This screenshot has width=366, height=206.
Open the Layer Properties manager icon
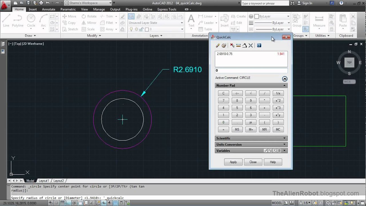[x=132, y=16]
